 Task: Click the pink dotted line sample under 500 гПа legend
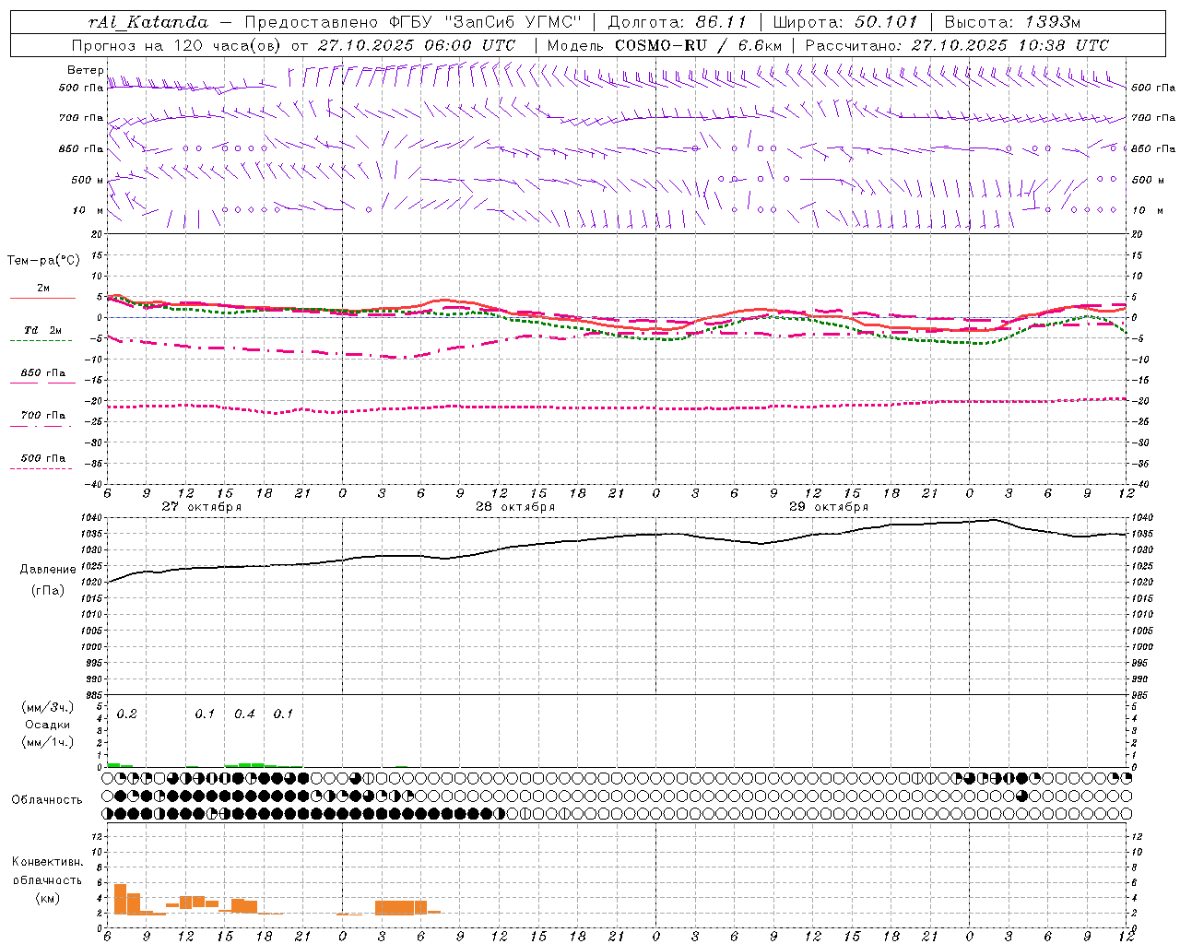[41, 468]
